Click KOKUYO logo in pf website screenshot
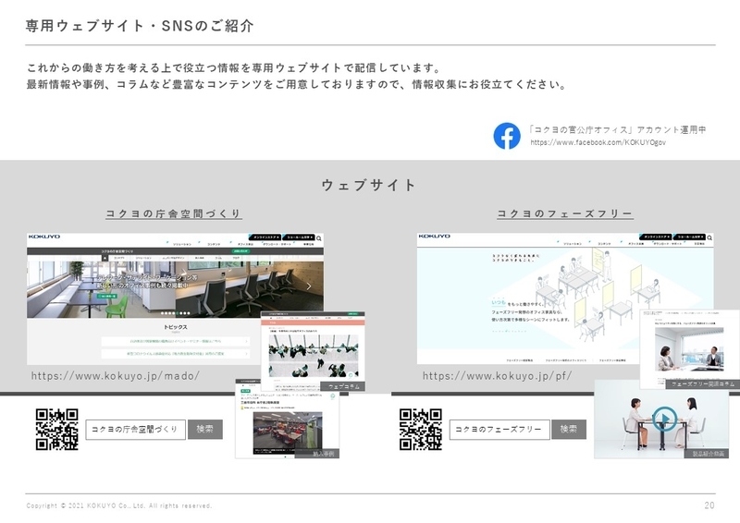The height and width of the screenshot is (523, 740). coord(434,237)
